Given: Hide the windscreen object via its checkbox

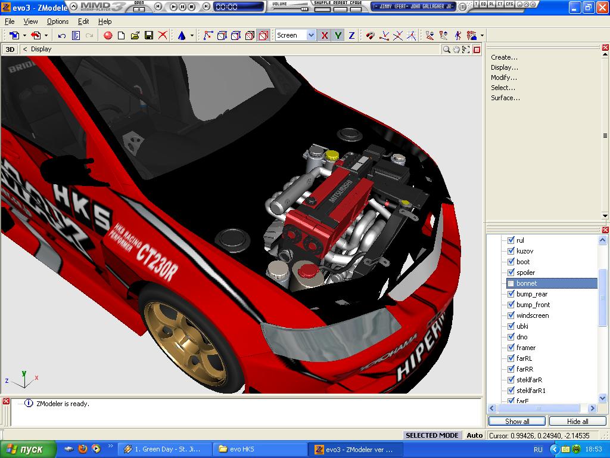Looking at the screenshot, I should (x=511, y=315).
